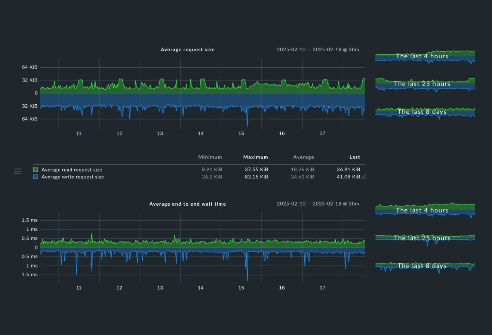Click the 41.08 KiB last value
The image size is (492, 335).
click(348, 177)
